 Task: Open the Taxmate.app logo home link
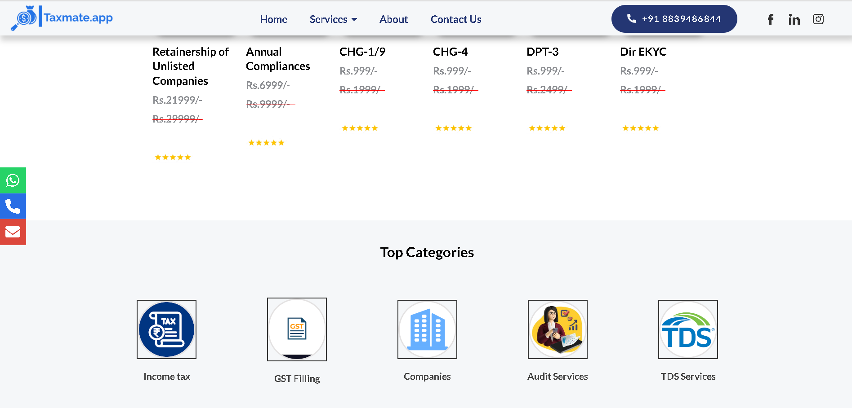click(x=62, y=18)
